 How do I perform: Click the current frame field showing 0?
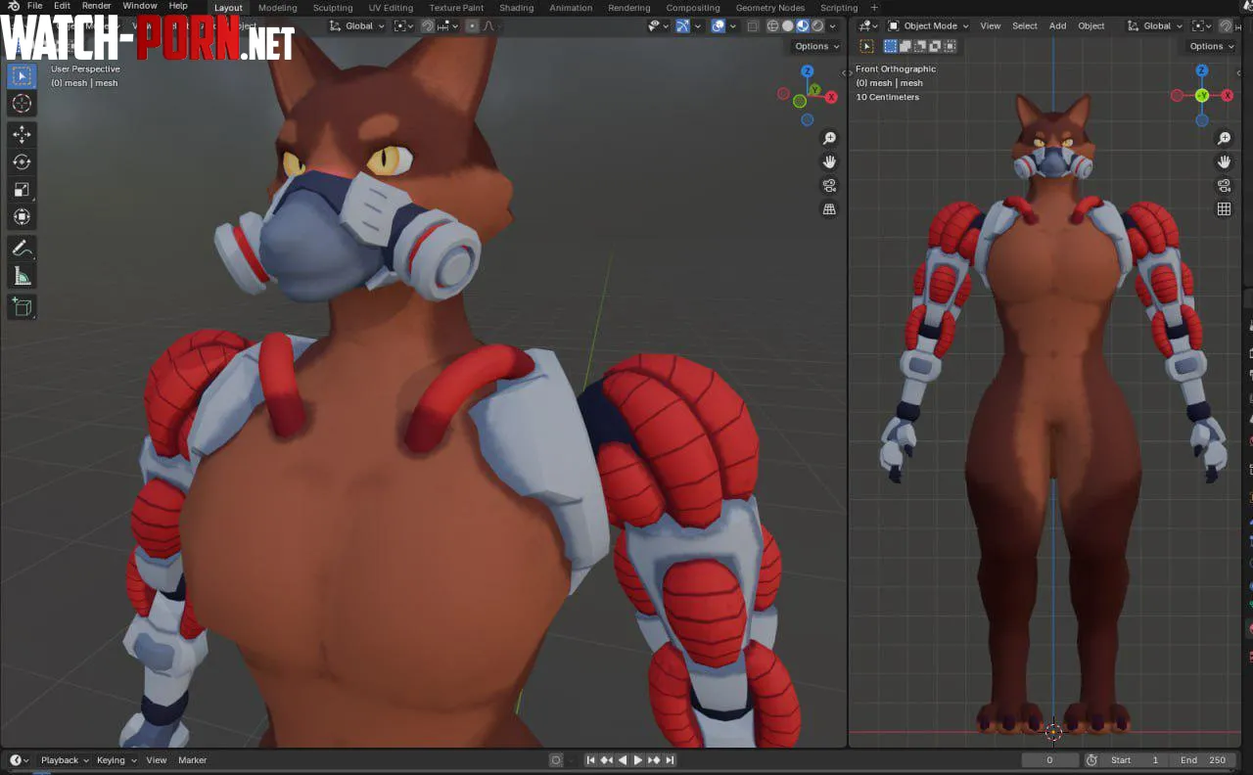click(x=1049, y=760)
